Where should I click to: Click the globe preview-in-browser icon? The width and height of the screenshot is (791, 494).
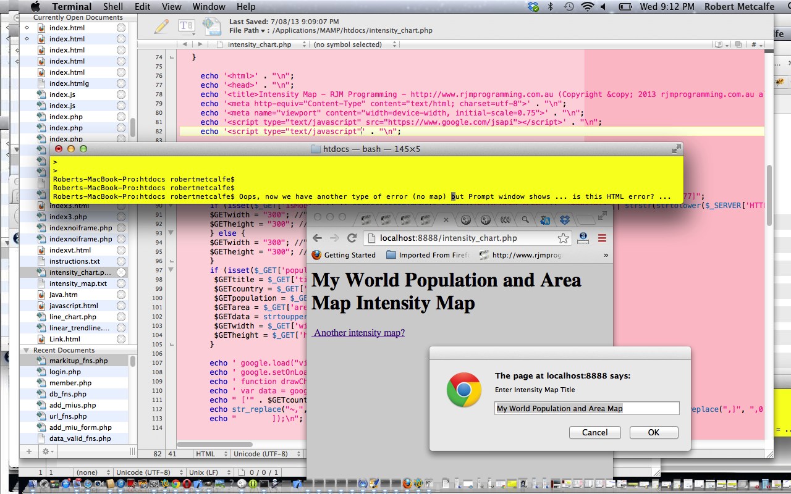pos(211,26)
